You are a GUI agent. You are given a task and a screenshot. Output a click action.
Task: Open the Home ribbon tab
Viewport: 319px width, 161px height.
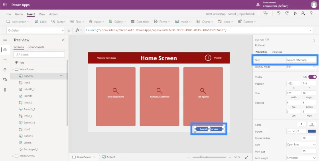19,14
